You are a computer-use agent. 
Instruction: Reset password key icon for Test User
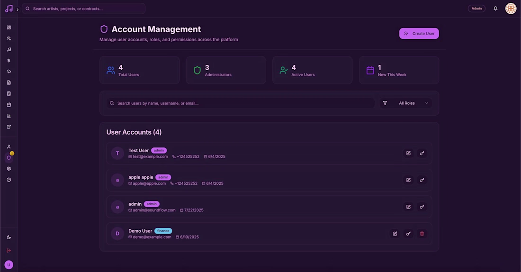422,153
